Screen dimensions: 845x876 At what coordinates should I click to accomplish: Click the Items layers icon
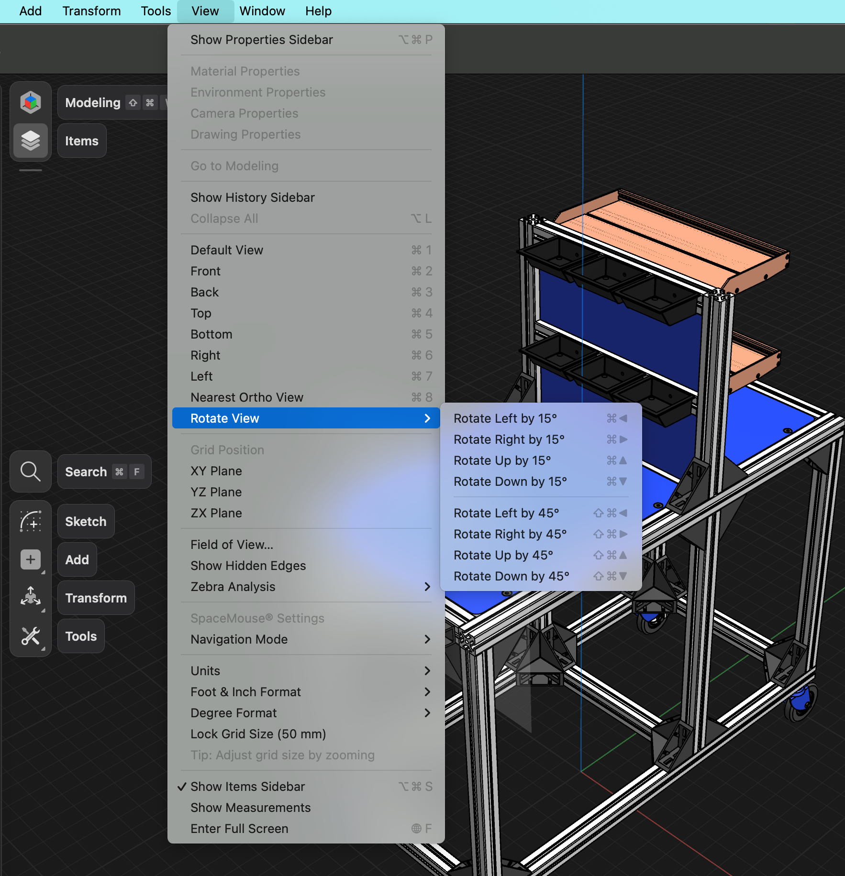[31, 141]
